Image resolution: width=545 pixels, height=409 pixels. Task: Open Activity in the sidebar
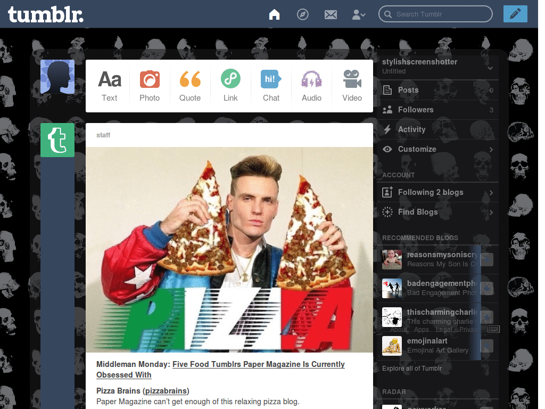click(x=438, y=129)
